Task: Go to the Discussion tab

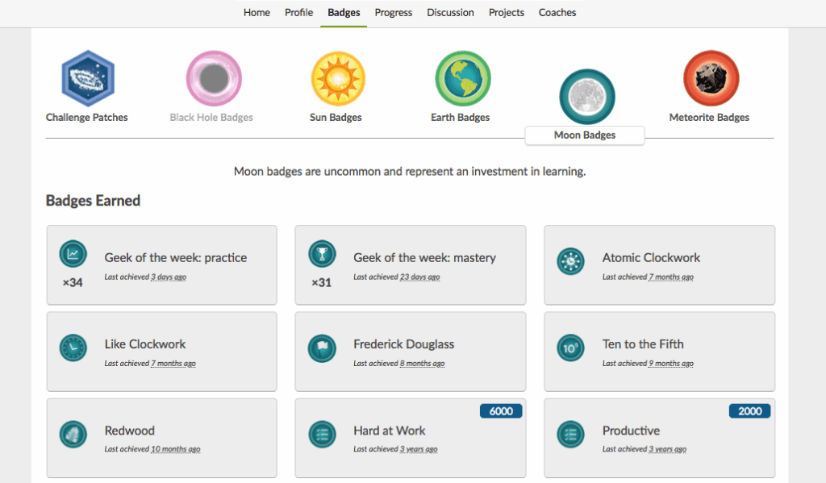Action: pyautogui.click(x=450, y=13)
